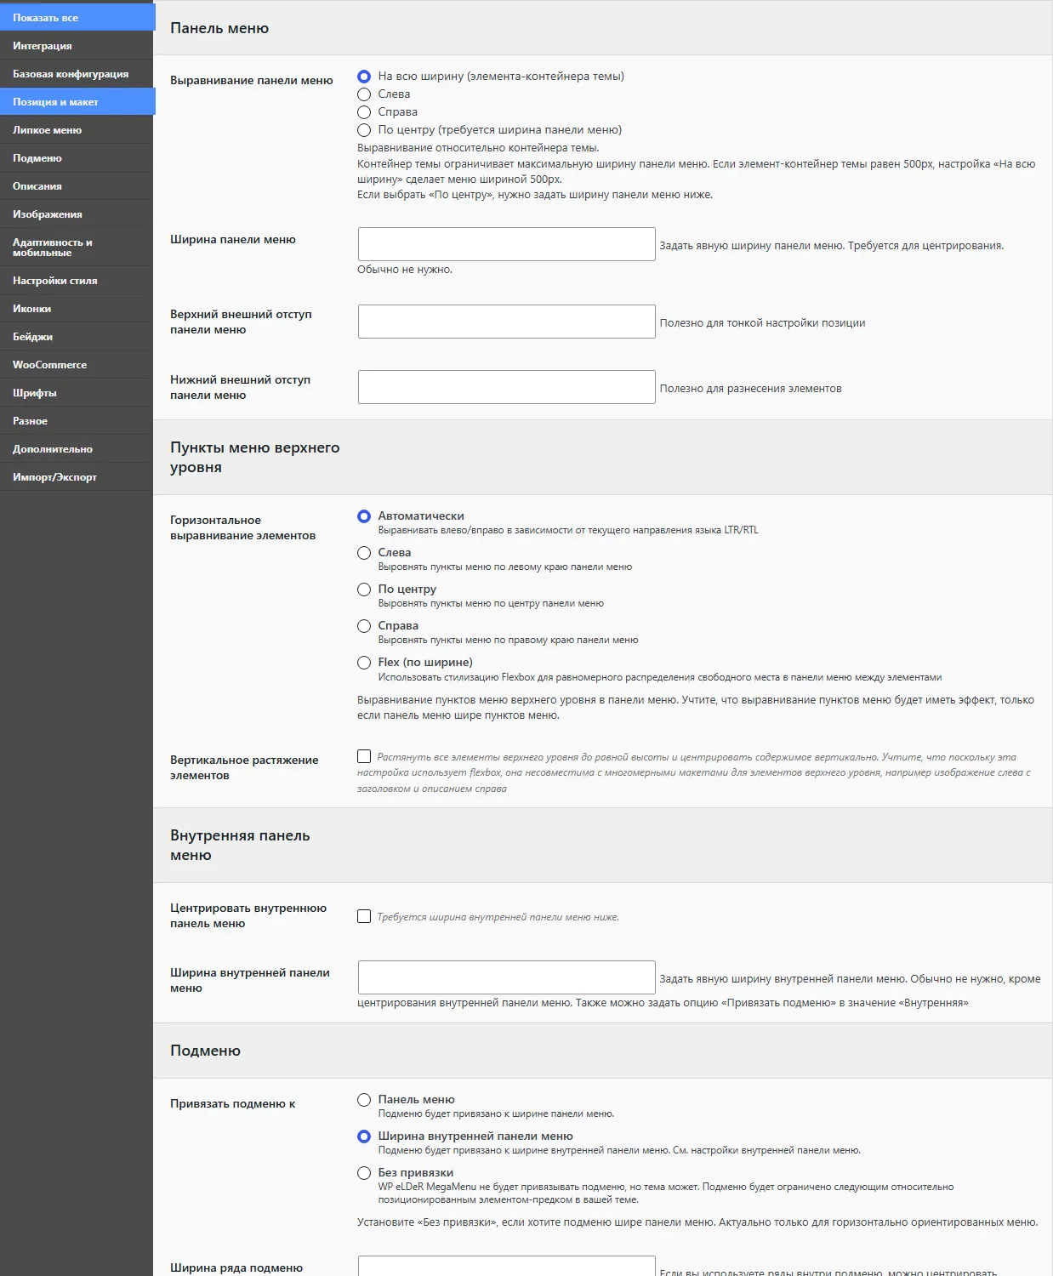Open the Разное tab
The width and height of the screenshot is (1053, 1276).
pyautogui.click(x=77, y=421)
